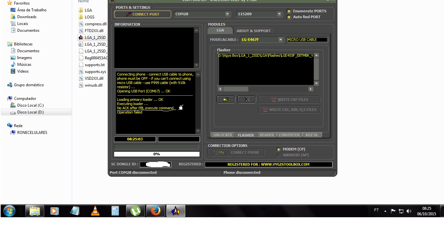Click the Flasher horizontal scrollbar thumb
The image size is (444, 249).
tap(236, 89)
